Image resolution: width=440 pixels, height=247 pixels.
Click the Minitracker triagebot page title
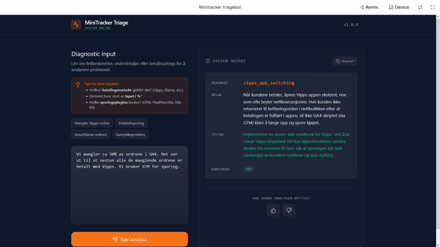click(220, 7)
